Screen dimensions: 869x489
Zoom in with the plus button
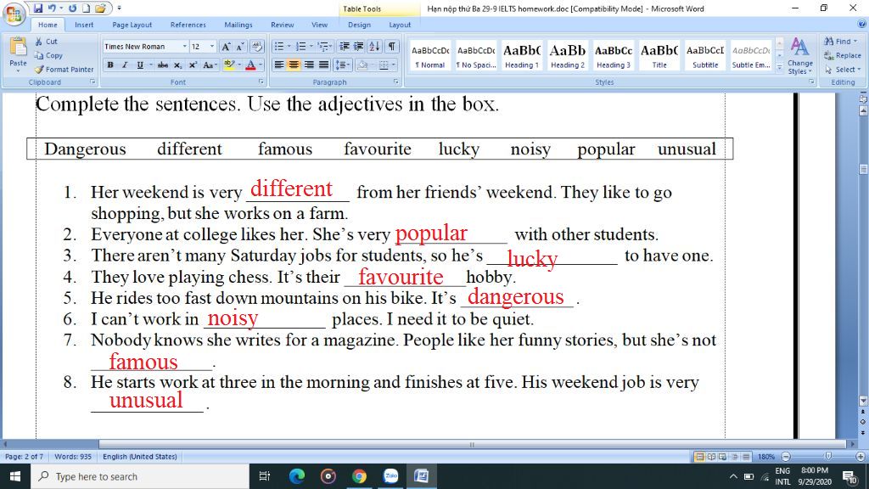[861, 457]
